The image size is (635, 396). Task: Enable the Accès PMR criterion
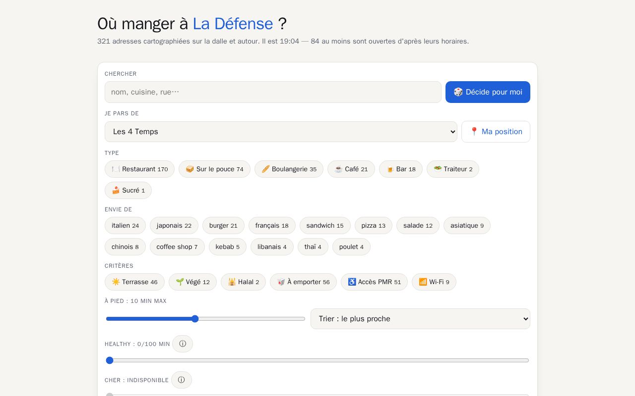pyautogui.click(x=374, y=282)
